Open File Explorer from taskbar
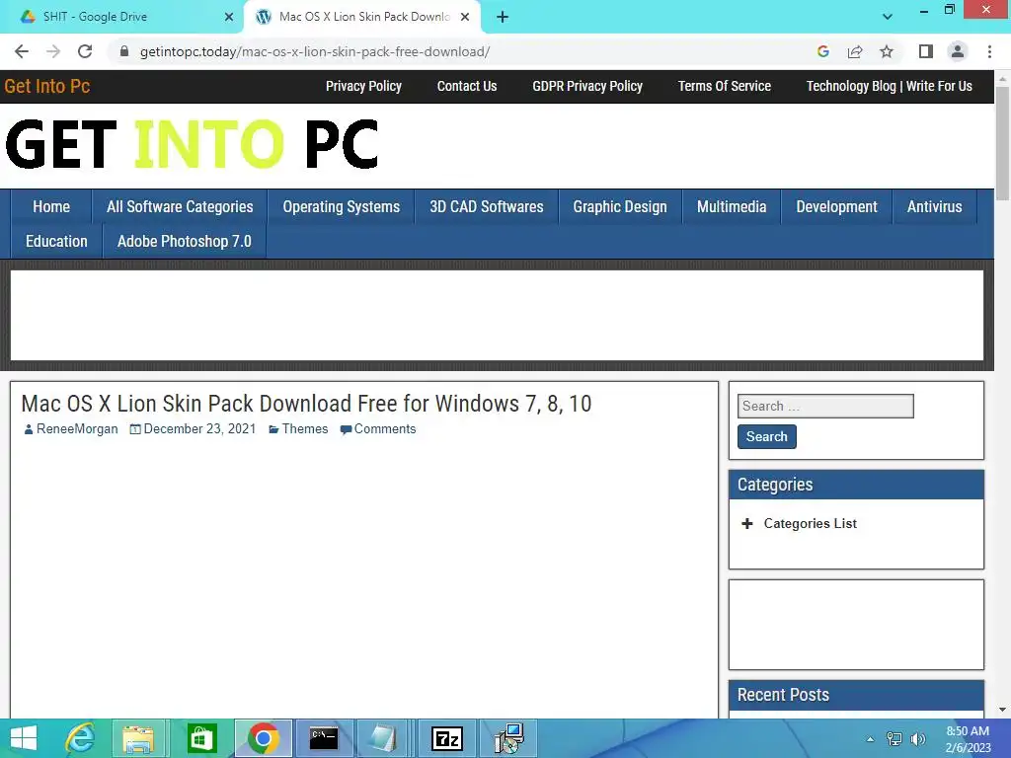 [138, 738]
